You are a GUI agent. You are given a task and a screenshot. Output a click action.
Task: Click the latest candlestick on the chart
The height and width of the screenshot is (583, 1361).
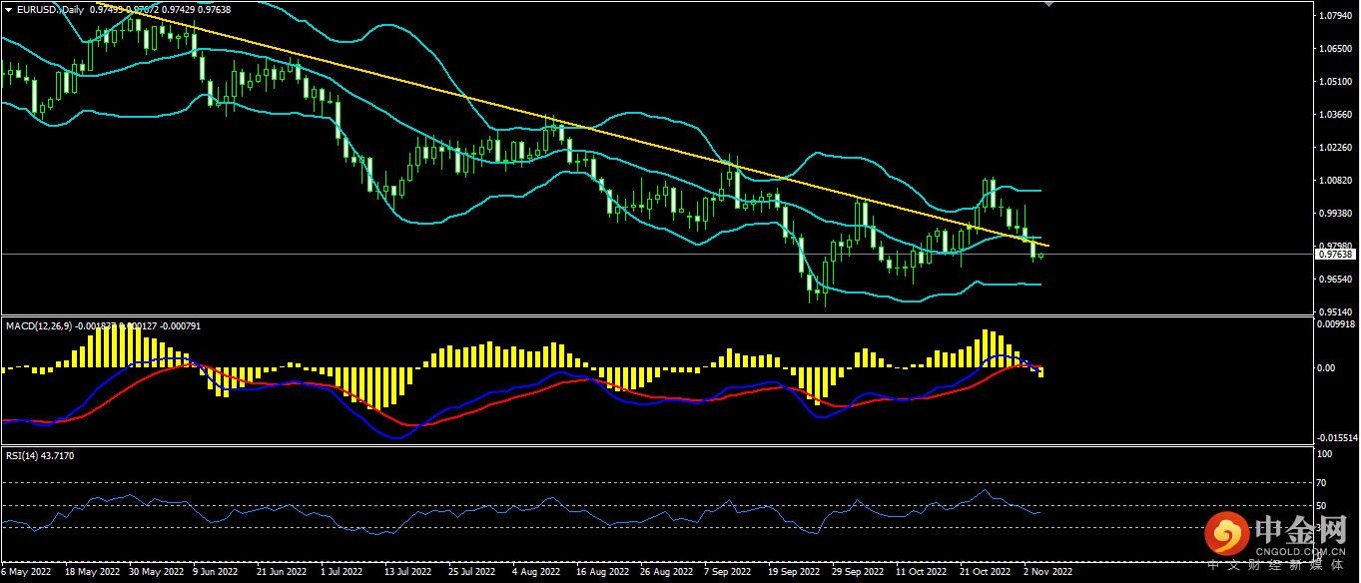point(1041,256)
